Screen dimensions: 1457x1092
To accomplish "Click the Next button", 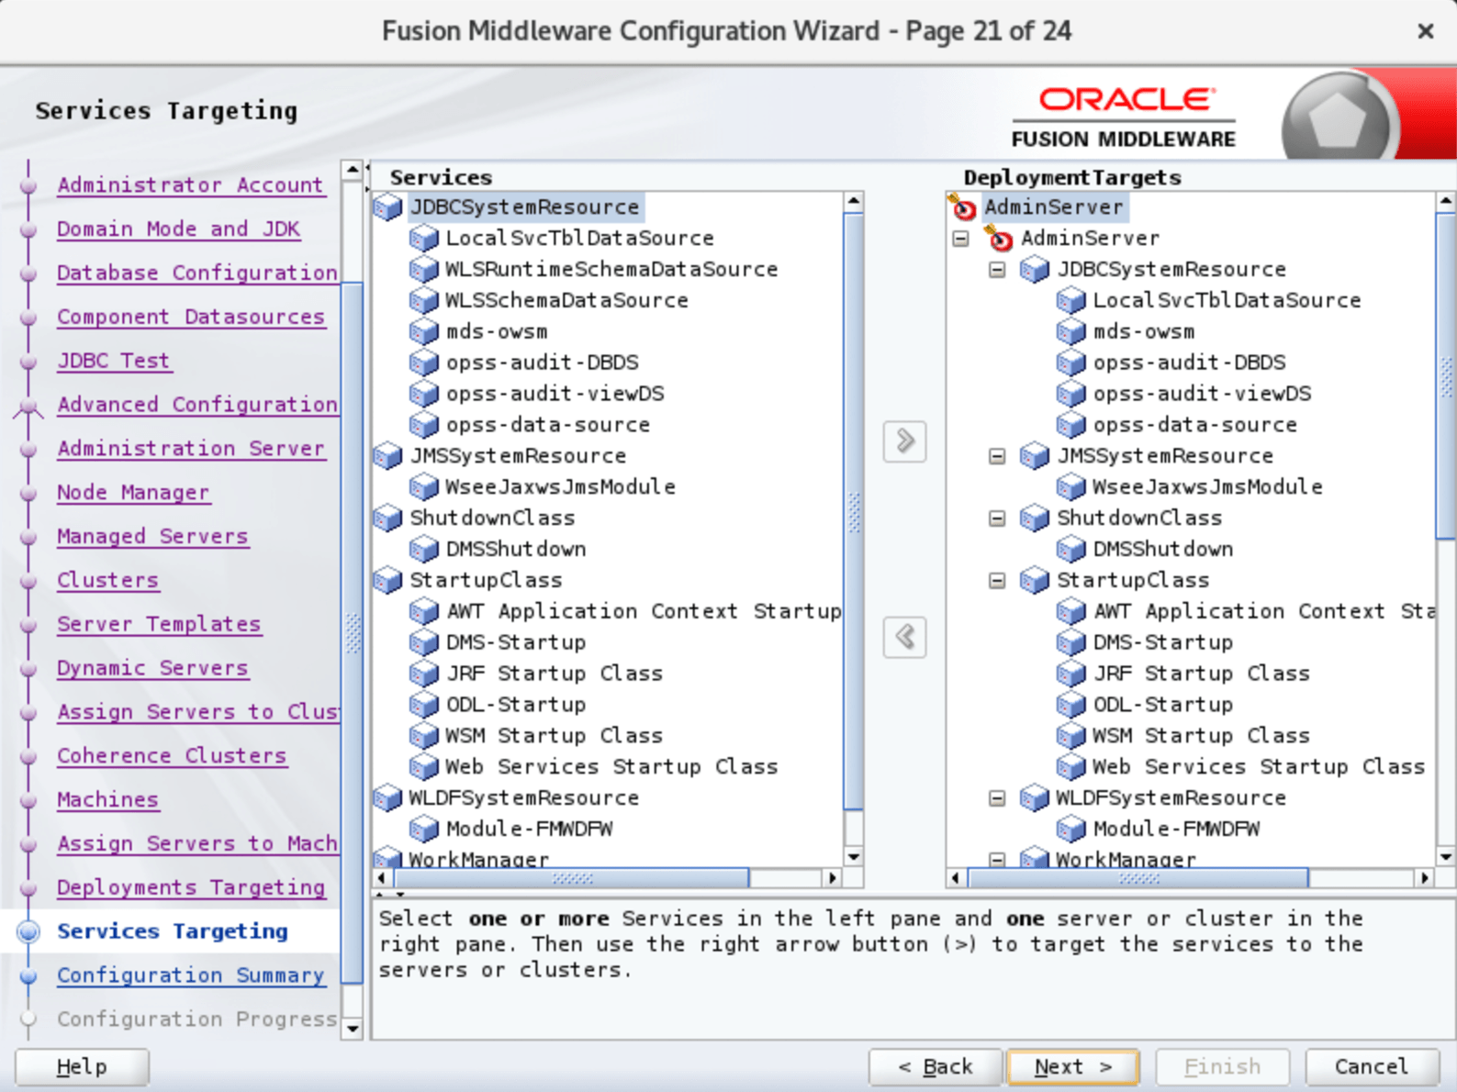I will [1073, 1067].
